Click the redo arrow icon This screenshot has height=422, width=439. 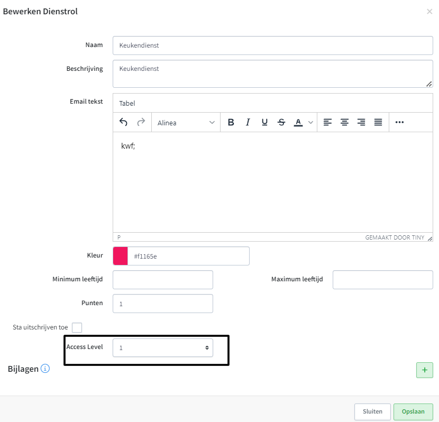tap(141, 122)
